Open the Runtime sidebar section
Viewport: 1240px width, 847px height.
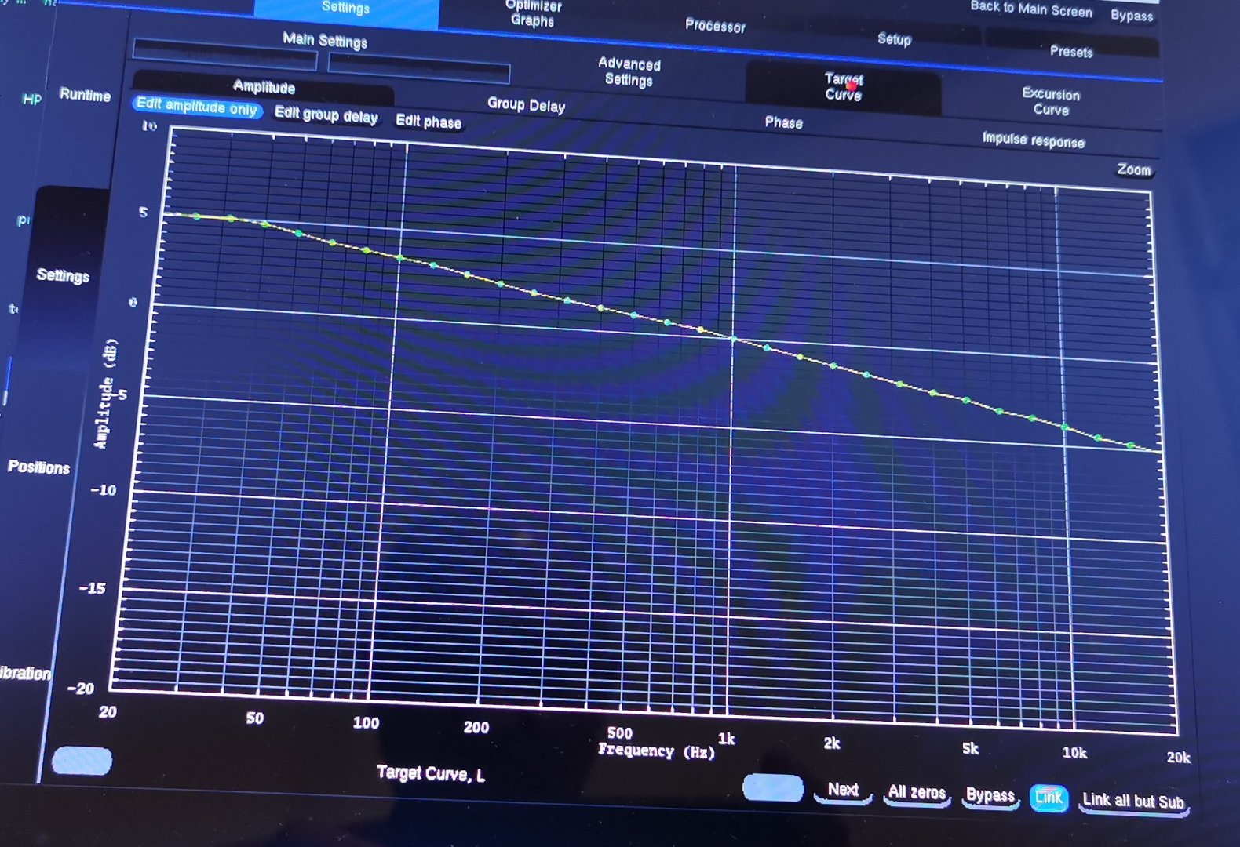85,95
